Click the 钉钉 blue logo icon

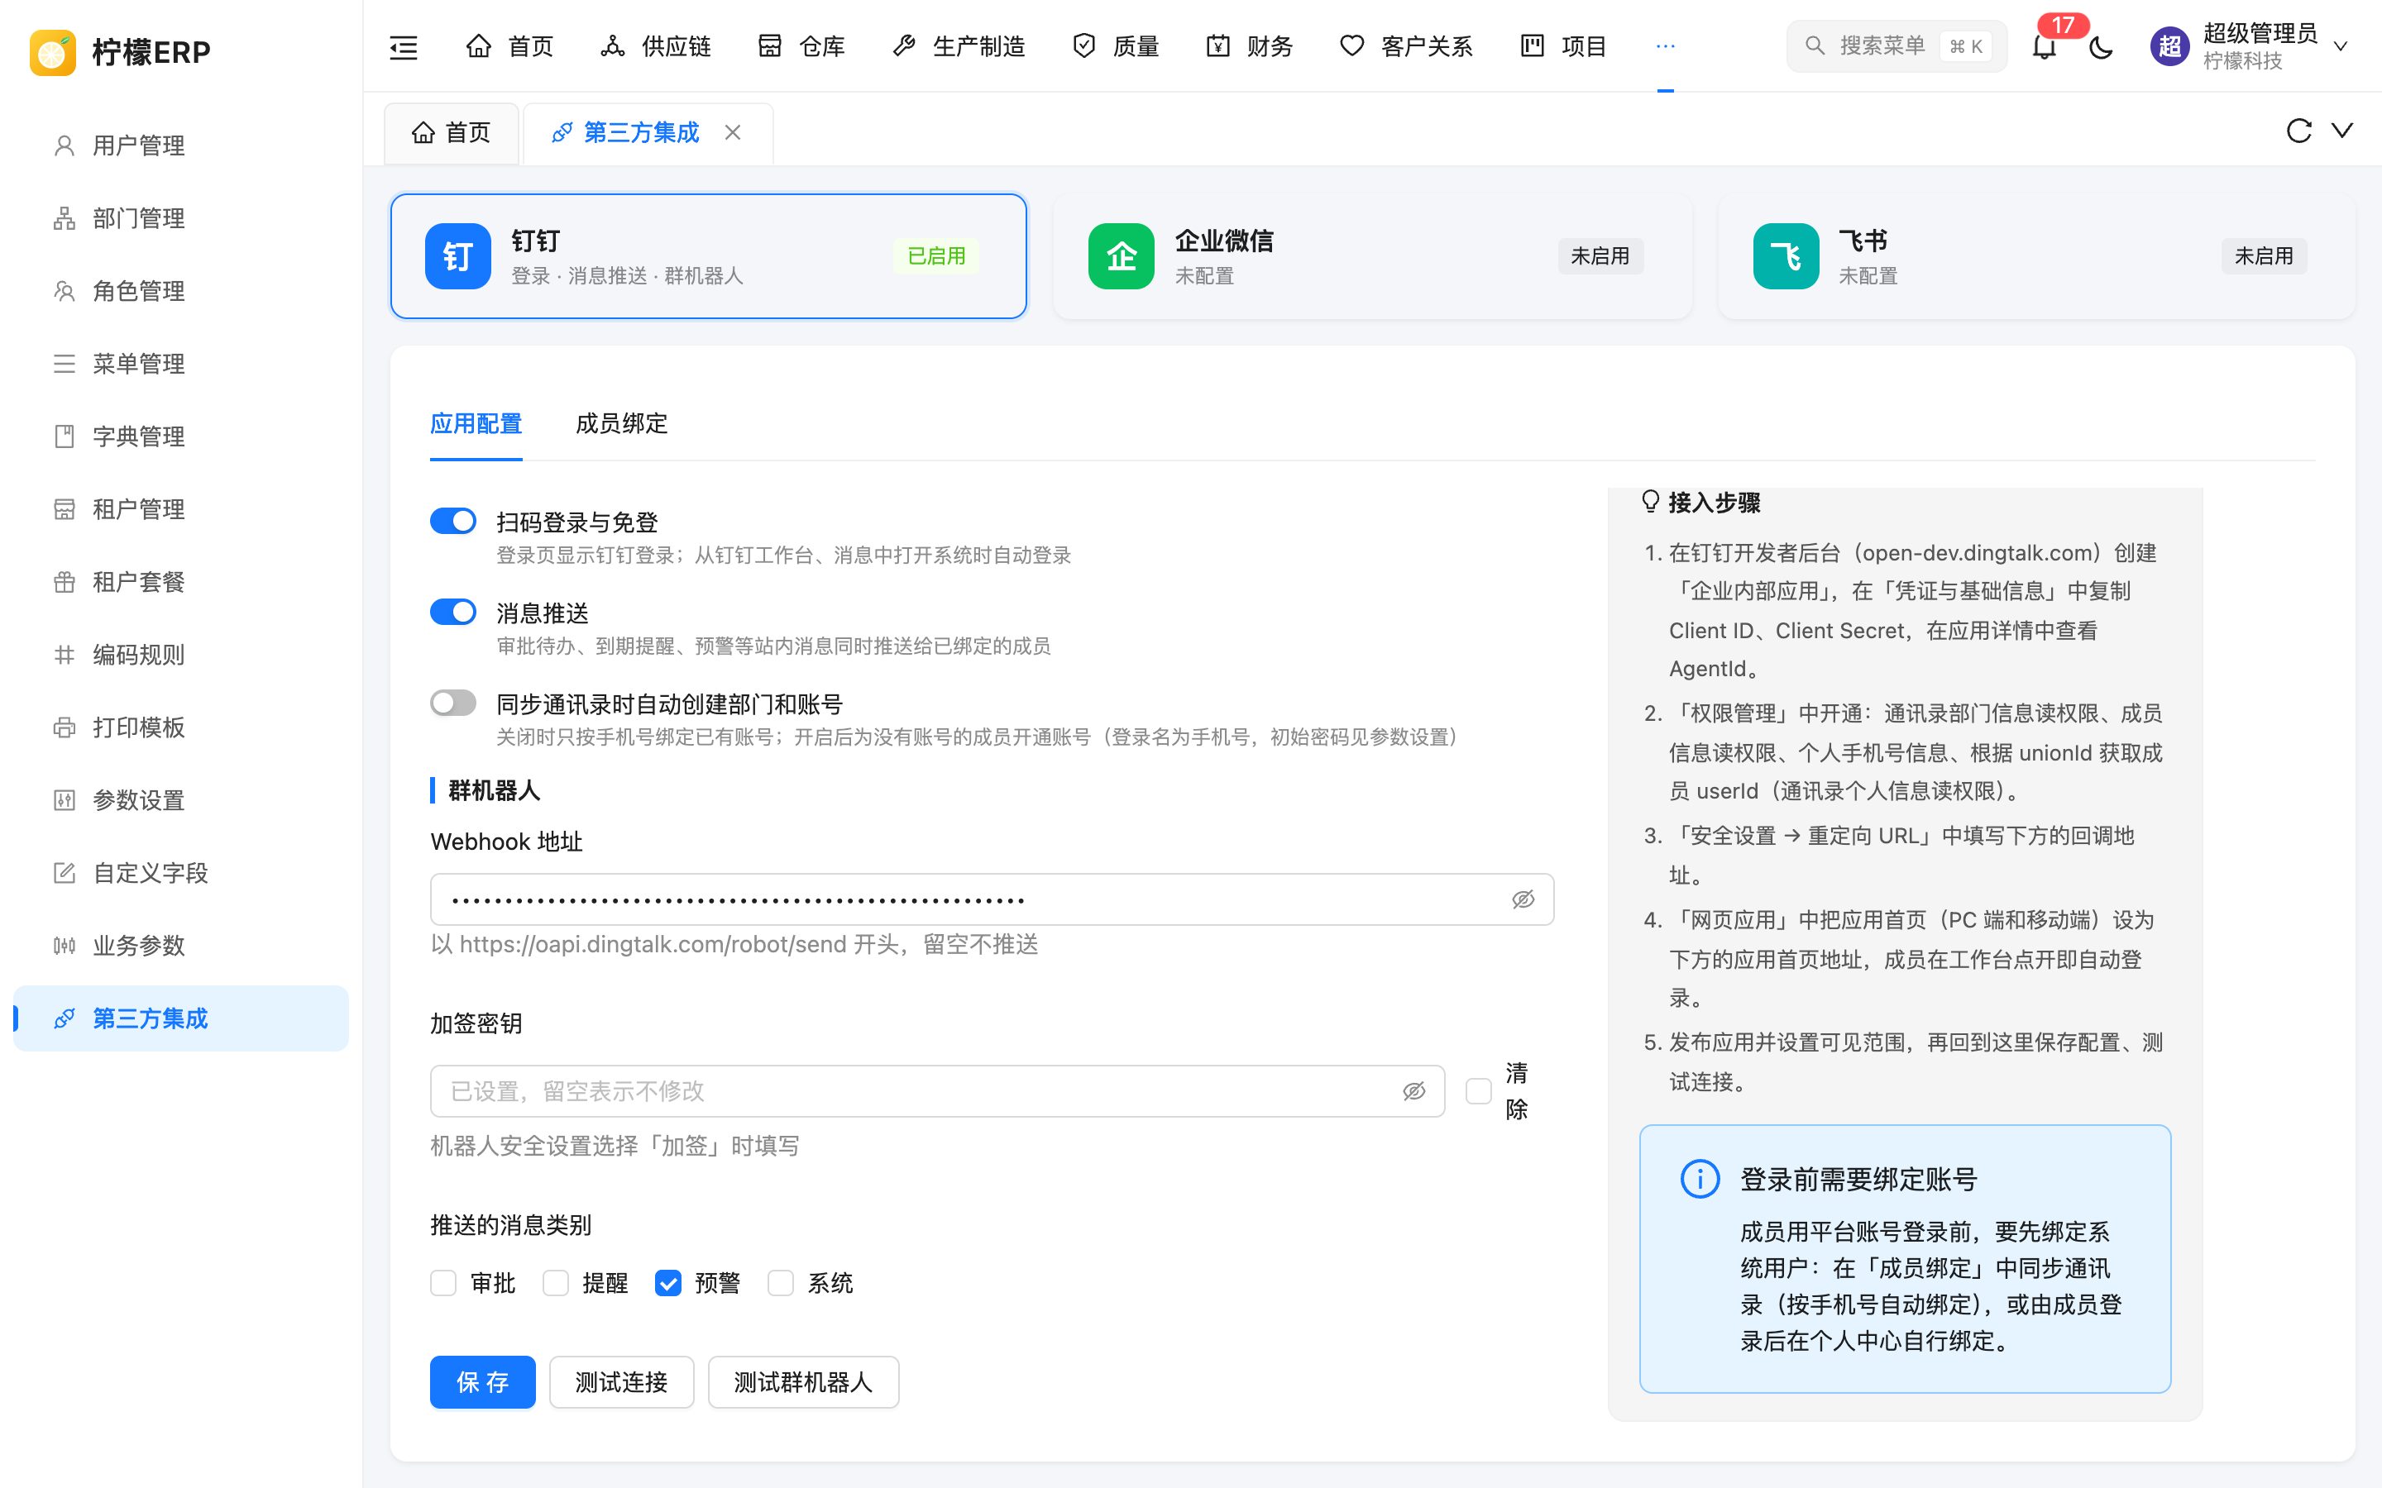tap(457, 256)
